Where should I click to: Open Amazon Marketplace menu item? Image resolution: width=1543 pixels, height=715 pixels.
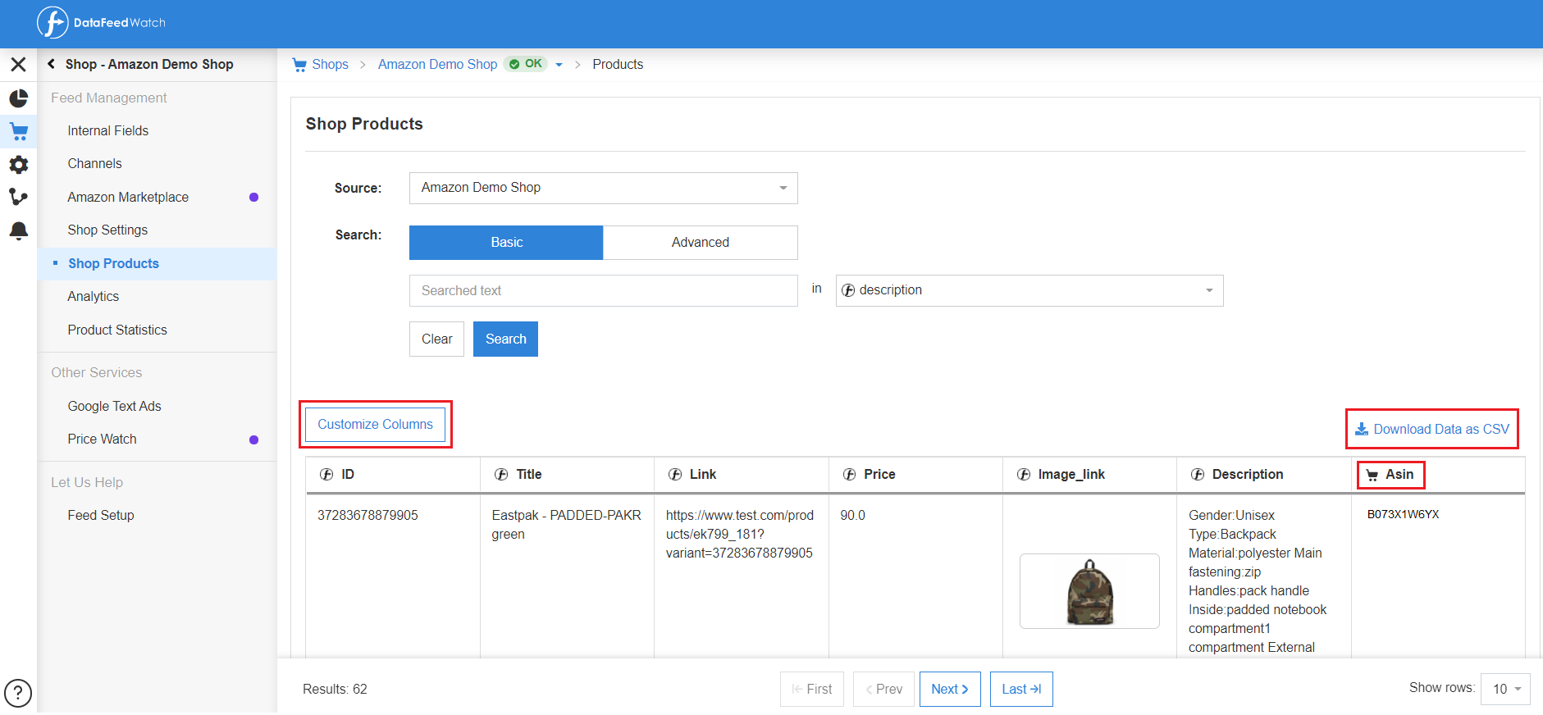pyautogui.click(x=128, y=197)
